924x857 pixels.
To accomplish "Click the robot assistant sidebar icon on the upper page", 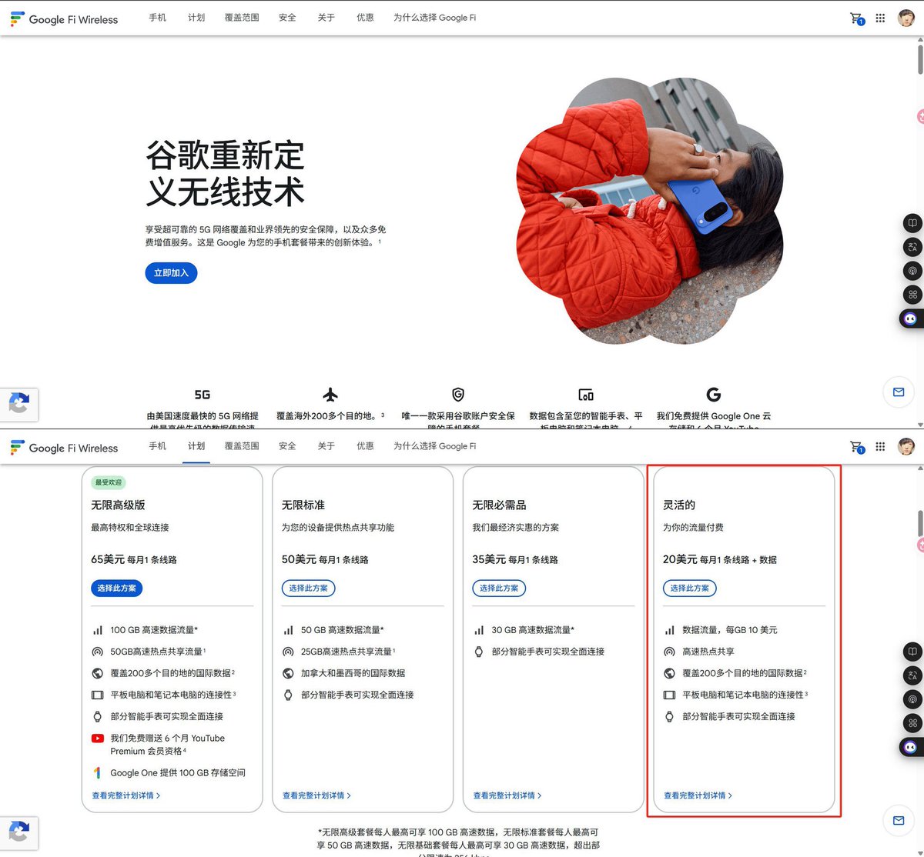I will (911, 318).
